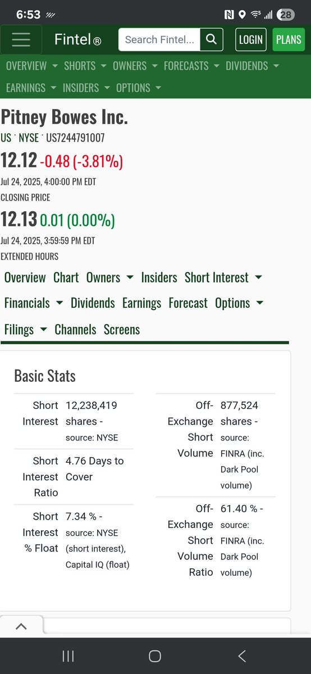The image size is (311, 674).
Task: Open the Channels tab
Action: tap(75, 329)
